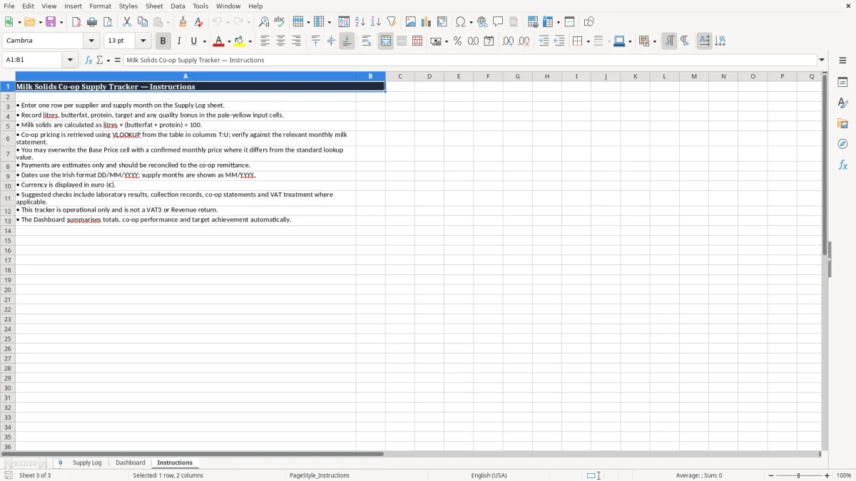This screenshot has width=856, height=481.
Task: Insert a hyperlink
Action: [482, 22]
